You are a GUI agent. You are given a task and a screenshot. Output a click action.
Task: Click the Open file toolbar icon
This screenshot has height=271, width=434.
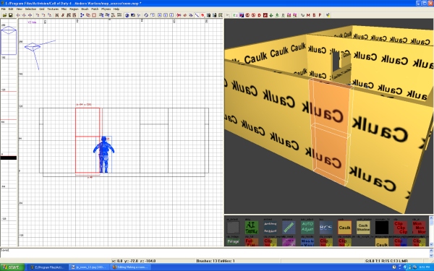coord(5,15)
